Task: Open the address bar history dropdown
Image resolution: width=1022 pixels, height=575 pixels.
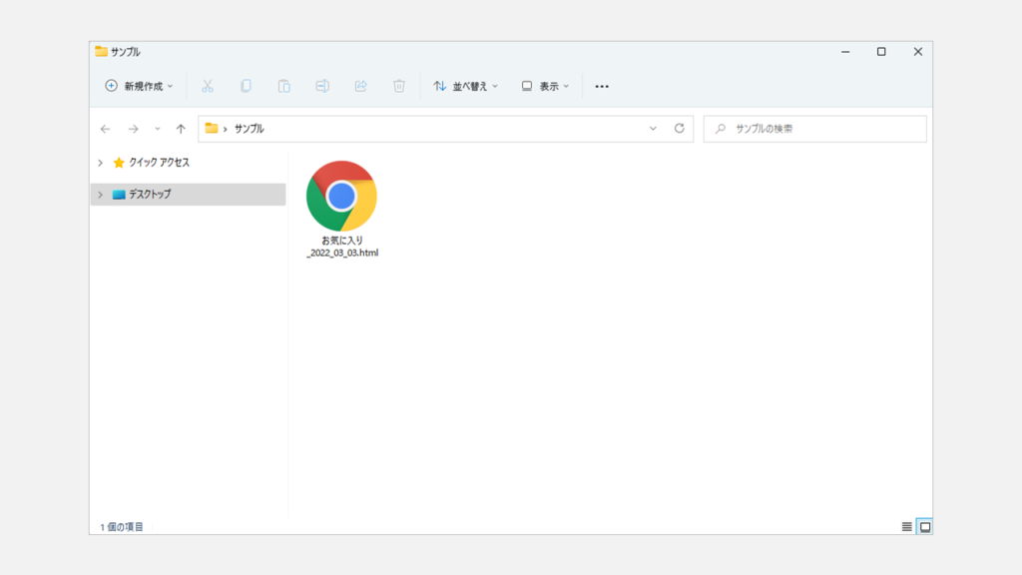Action: (x=654, y=129)
